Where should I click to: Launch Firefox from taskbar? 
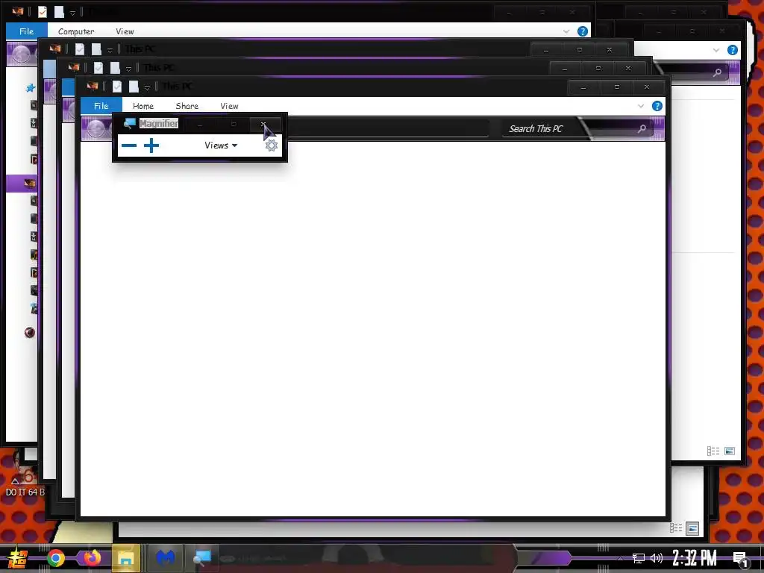point(92,558)
